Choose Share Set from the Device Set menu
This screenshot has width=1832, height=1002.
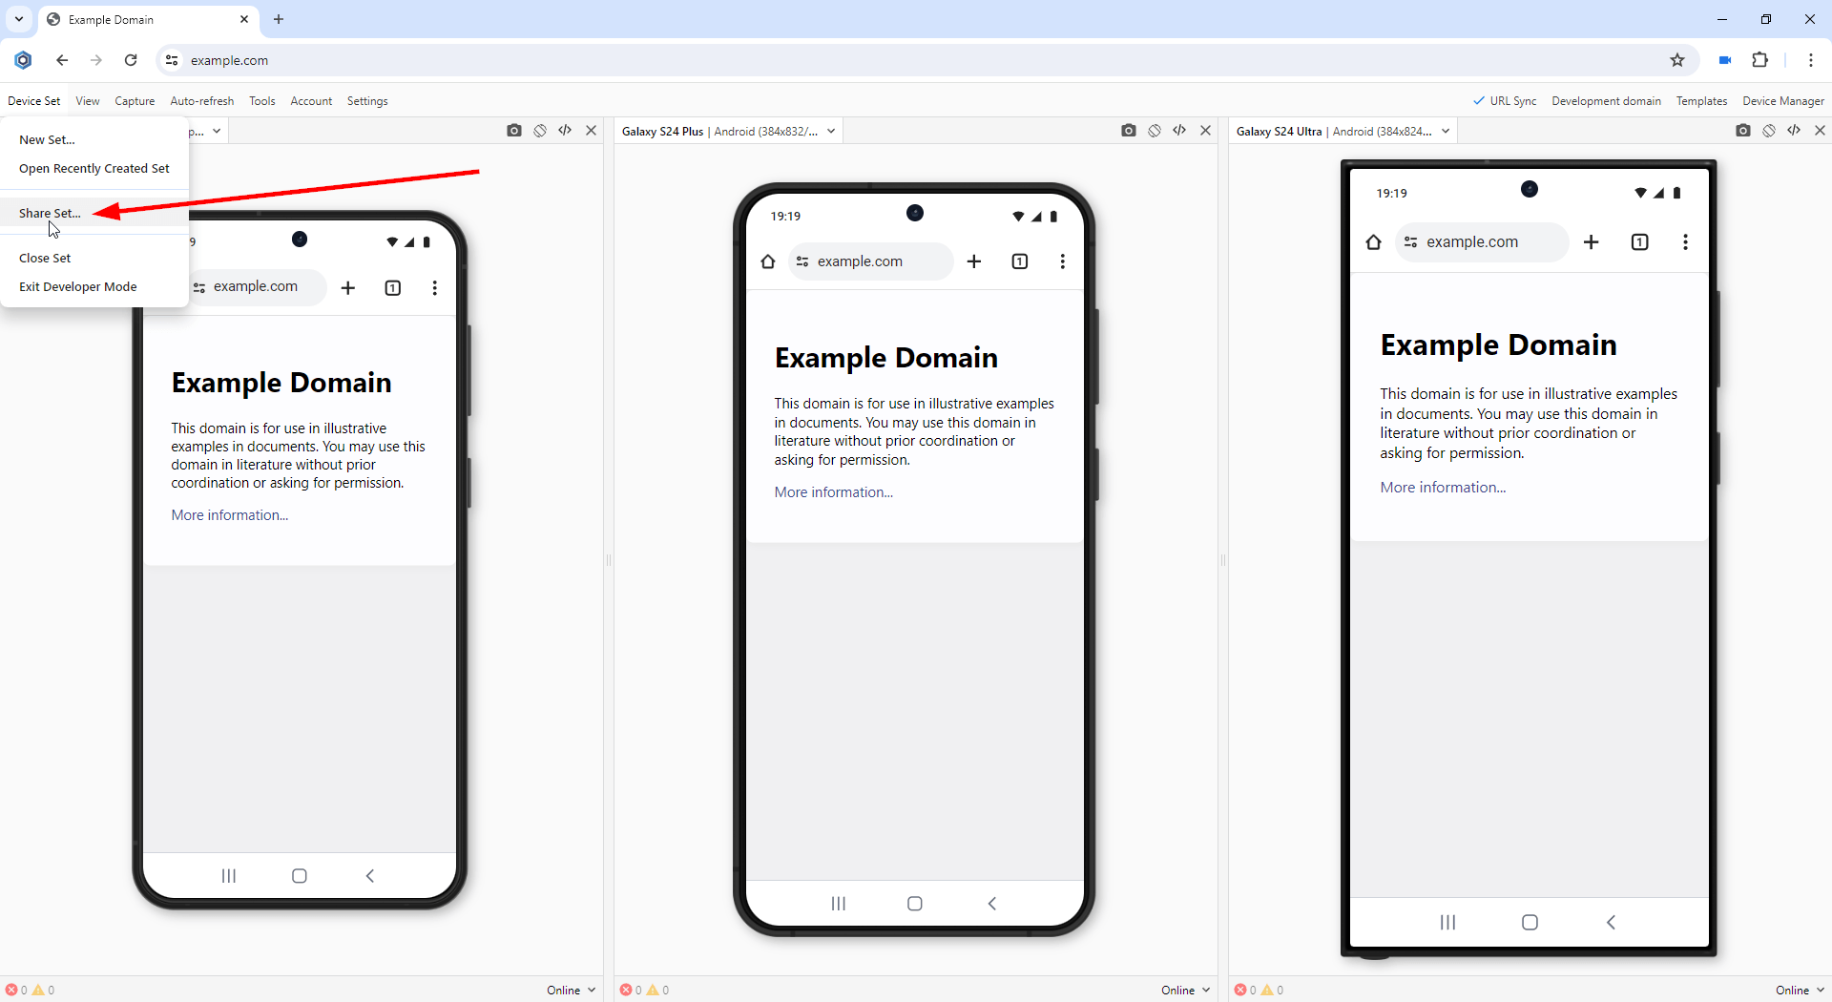click(50, 213)
